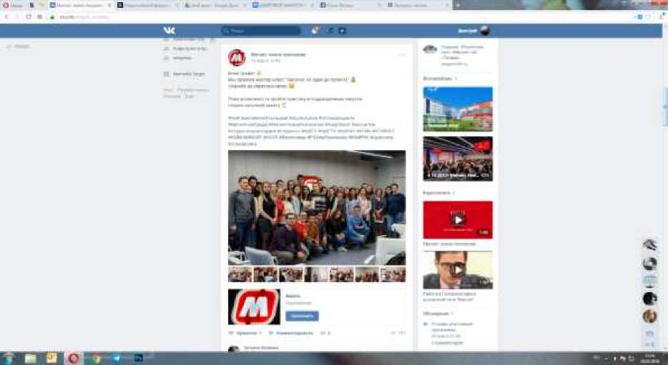668x365 pixels.
Task: Open the Opera icon in taskbar
Action: pos(72,358)
